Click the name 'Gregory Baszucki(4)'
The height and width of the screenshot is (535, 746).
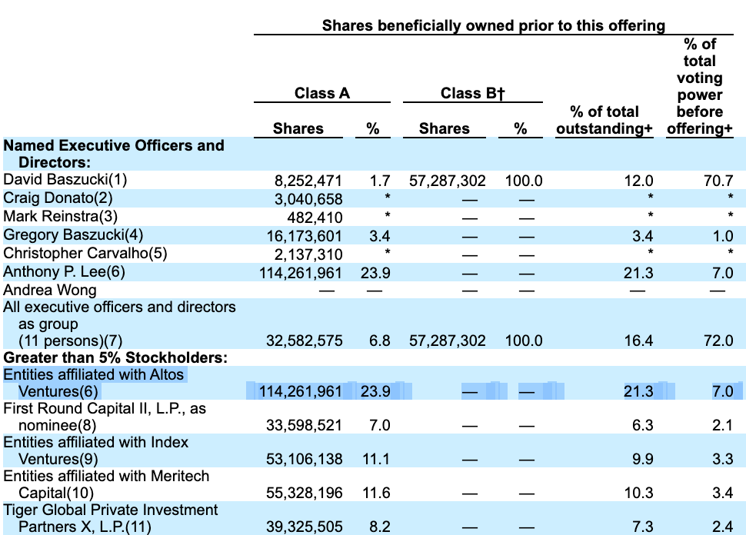pos(73,235)
